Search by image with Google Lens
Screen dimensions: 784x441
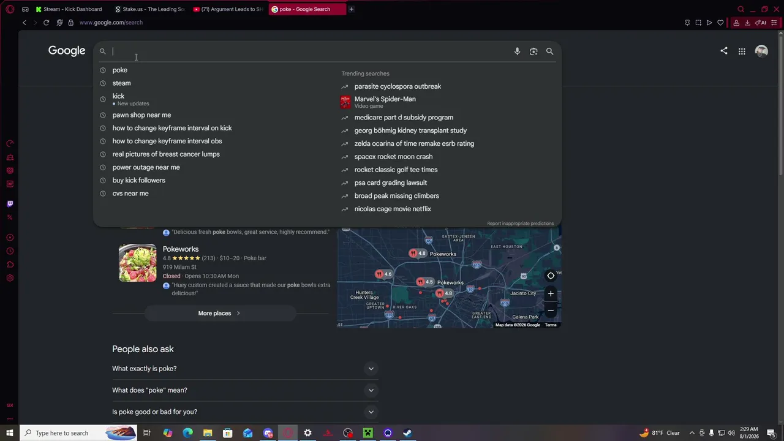533,51
